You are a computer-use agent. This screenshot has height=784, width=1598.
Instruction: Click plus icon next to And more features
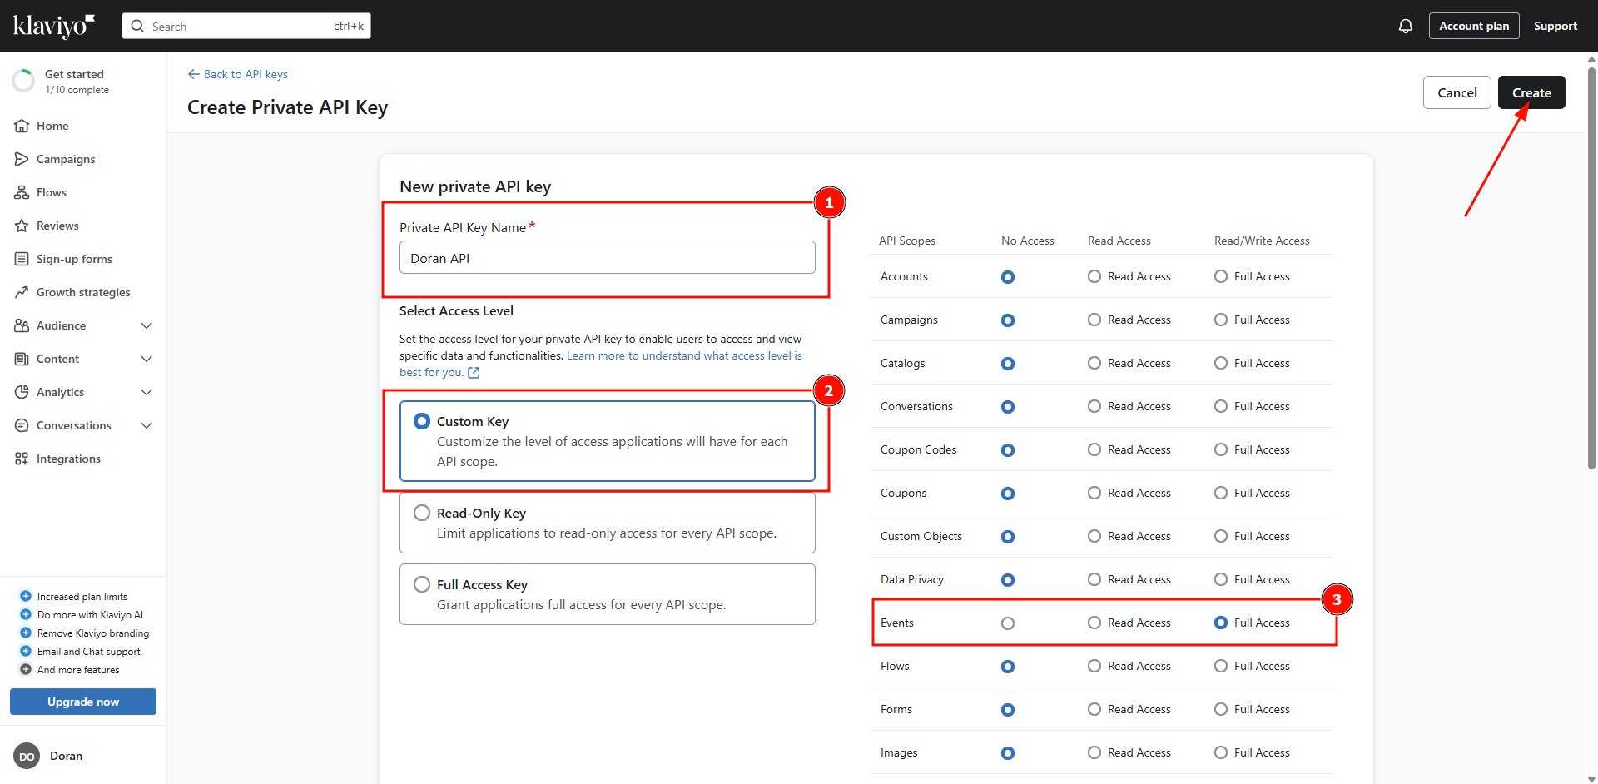(x=26, y=669)
